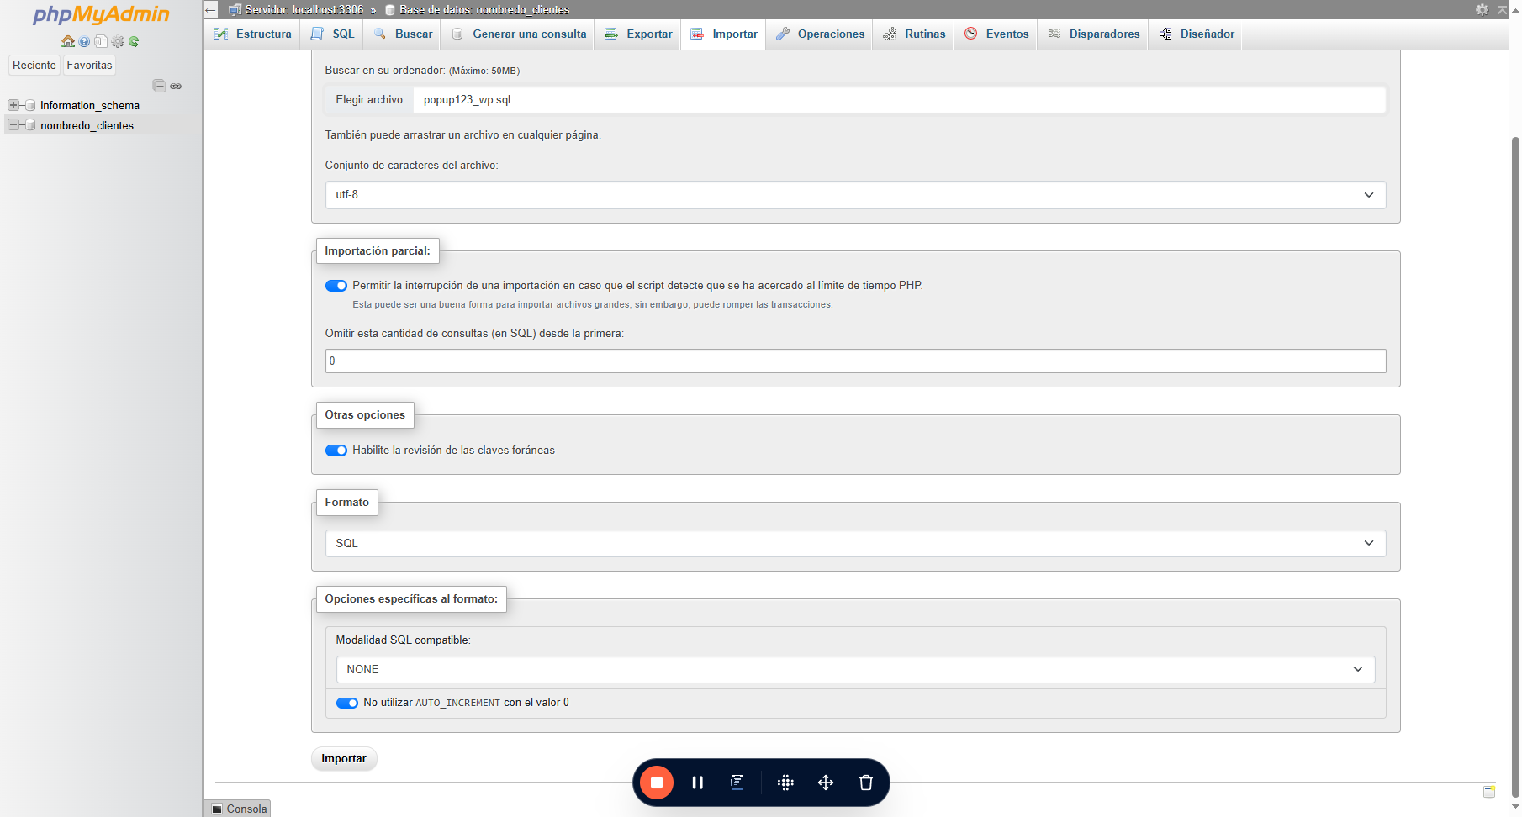Collapse all tree nodes icon
Screen dimensions: 1522x817
coord(159,86)
